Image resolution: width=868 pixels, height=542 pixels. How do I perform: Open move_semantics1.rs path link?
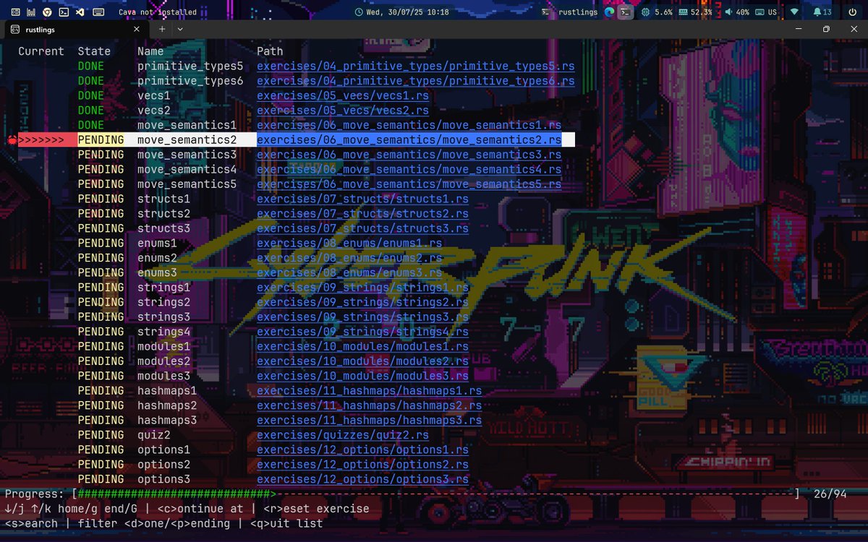coord(409,125)
